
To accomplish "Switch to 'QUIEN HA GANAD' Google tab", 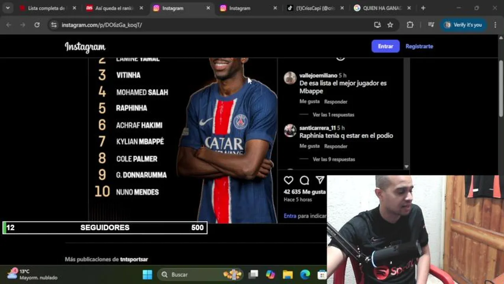I will pos(383,8).
